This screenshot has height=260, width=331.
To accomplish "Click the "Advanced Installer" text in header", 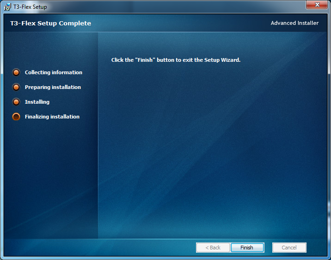I will click(294, 23).
